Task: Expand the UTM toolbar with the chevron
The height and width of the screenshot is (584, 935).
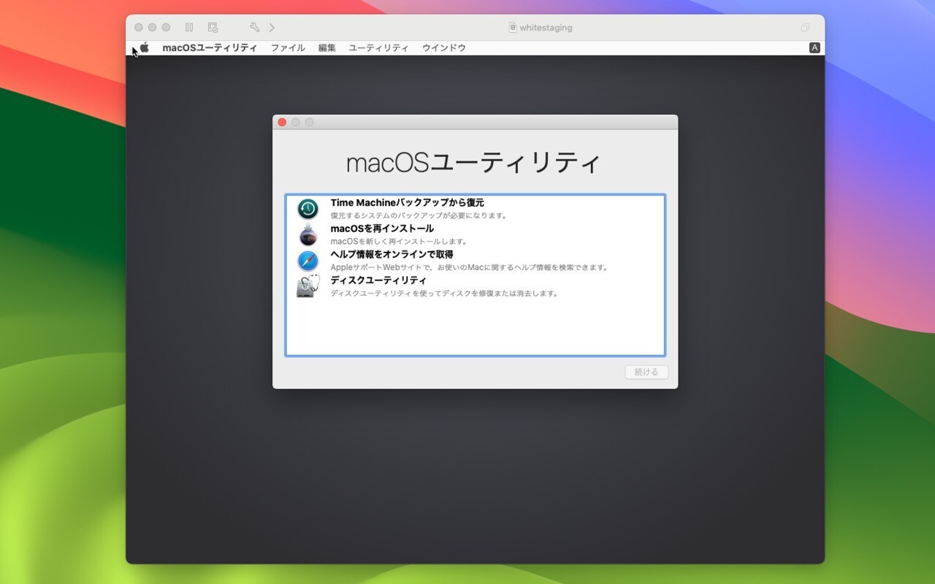Action: tap(272, 27)
